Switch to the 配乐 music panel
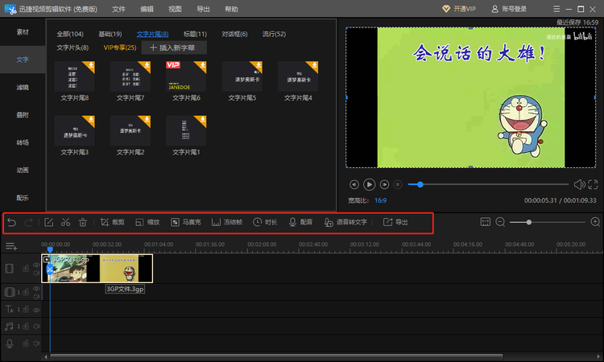604x362 pixels. [x=23, y=198]
